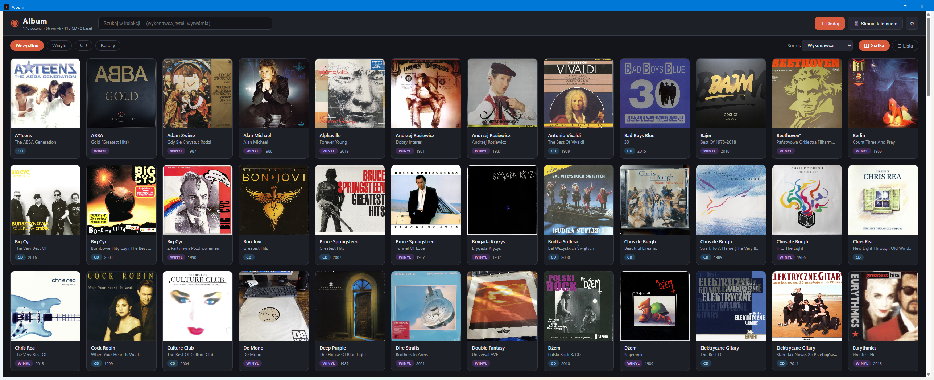Filter collection by CD

point(83,46)
